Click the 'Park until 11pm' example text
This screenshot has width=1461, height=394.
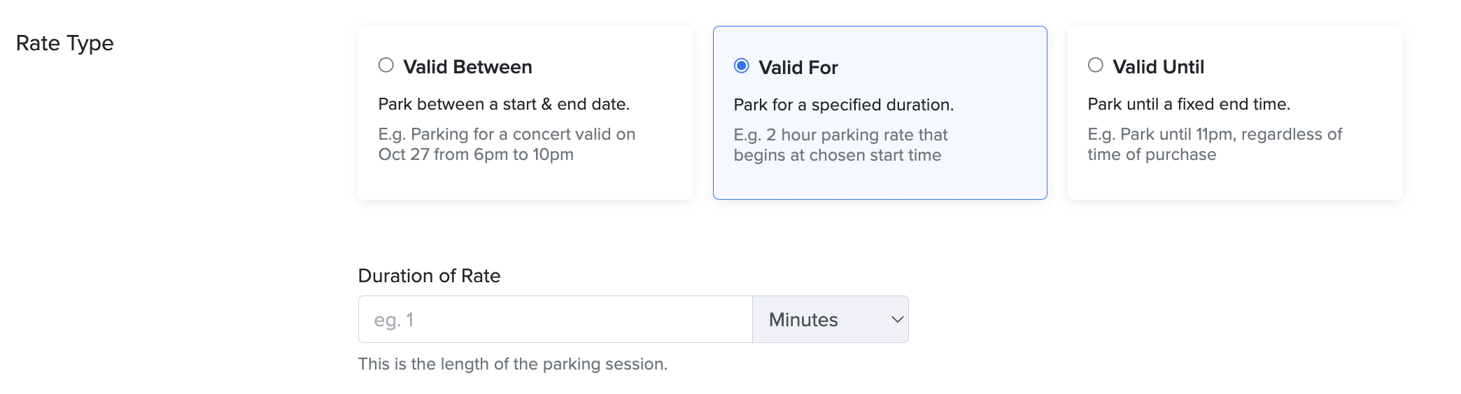pos(1214,144)
